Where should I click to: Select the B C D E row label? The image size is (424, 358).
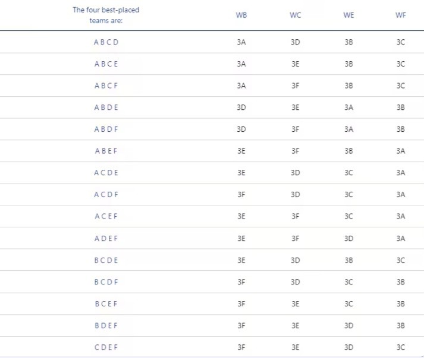click(x=106, y=260)
